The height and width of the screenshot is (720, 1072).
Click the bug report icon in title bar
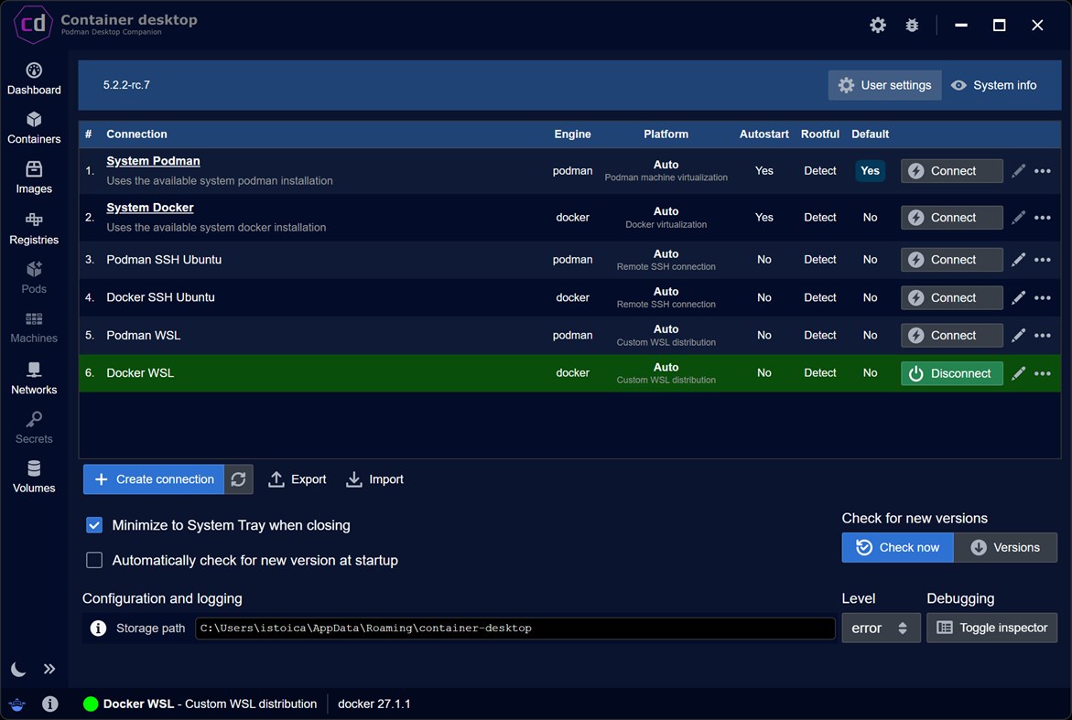click(911, 26)
